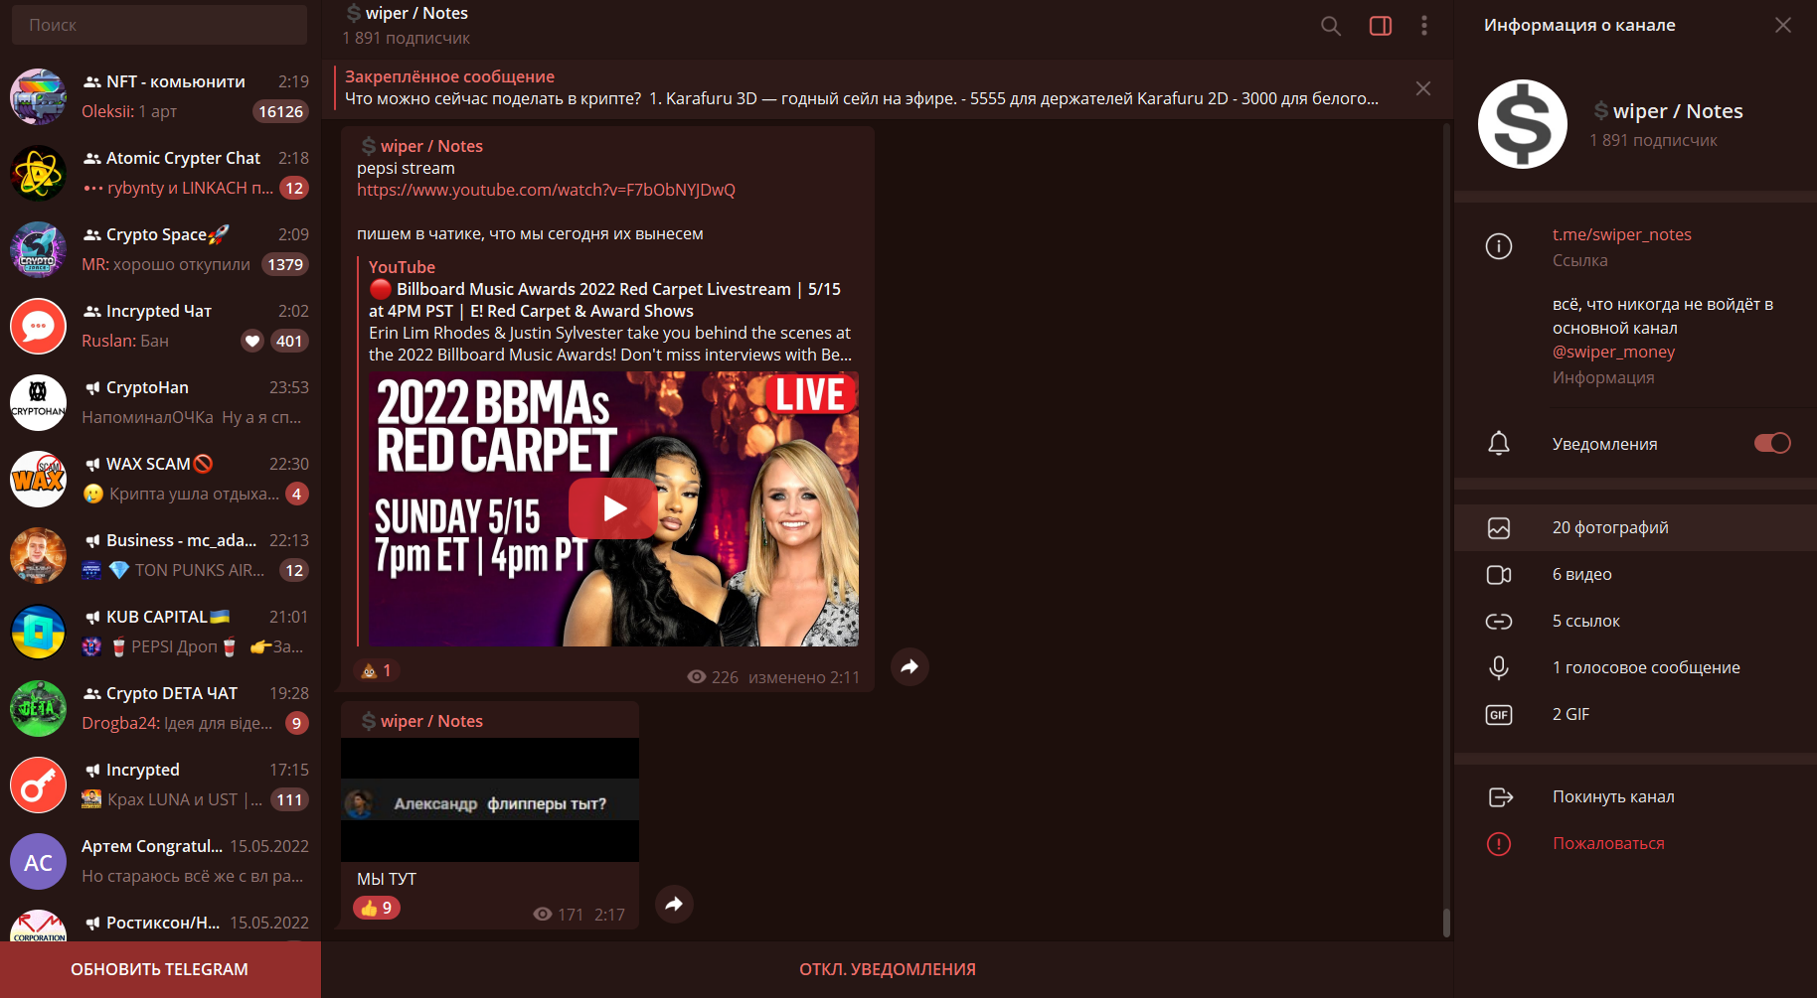Click Пожаловаться report link
The width and height of the screenshot is (1817, 998).
(1608, 843)
